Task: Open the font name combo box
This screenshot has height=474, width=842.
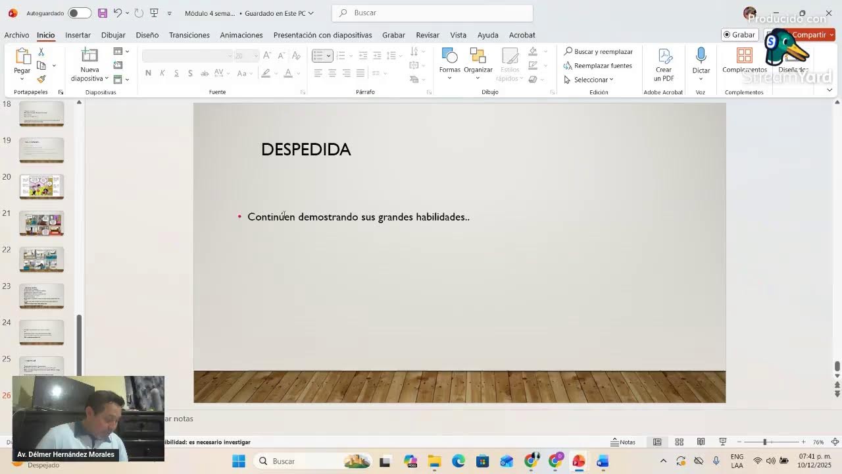Action: tap(188, 55)
